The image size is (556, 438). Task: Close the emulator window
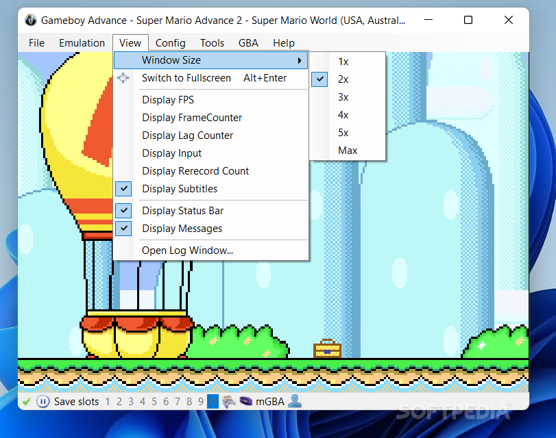coord(509,20)
